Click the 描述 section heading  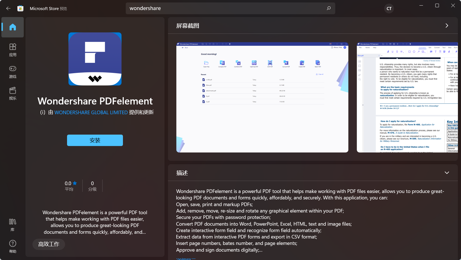[x=182, y=173]
